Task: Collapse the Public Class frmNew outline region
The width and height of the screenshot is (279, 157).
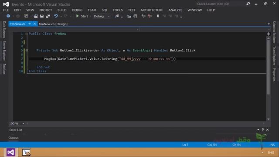Action: coord(27,34)
